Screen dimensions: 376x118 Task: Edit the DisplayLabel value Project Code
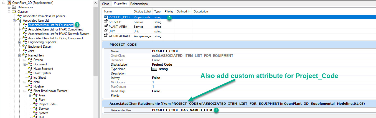[263, 65]
